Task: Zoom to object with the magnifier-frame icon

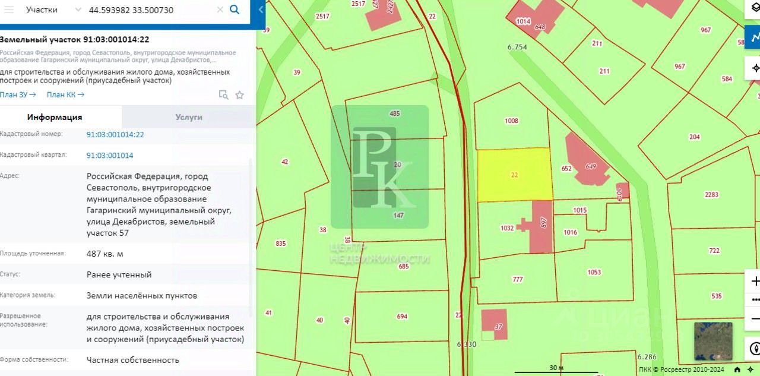Action: tap(223, 94)
